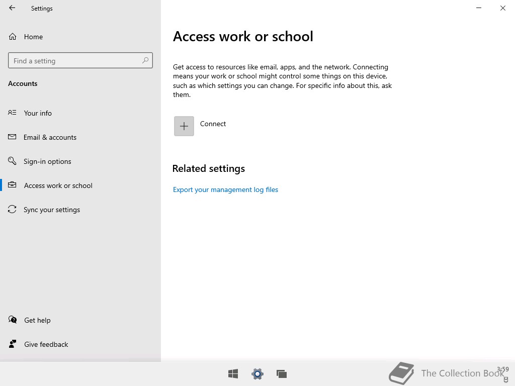Go back using the Settings back arrow

[x=12, y=8]
